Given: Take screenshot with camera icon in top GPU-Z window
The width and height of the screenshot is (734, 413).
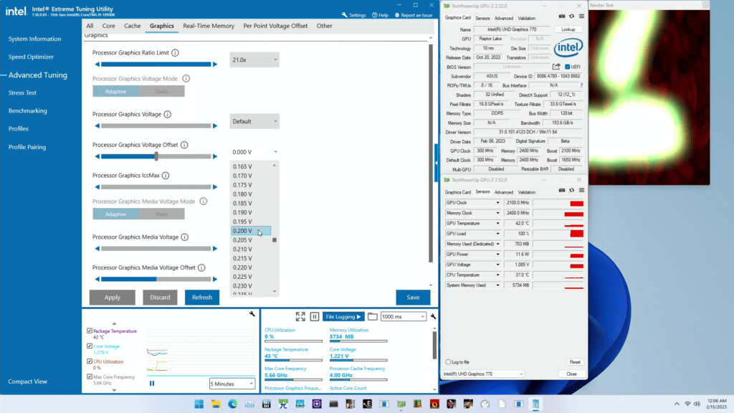Looking at the screenshot, I should pyautogui.click(x=562, y=16).
